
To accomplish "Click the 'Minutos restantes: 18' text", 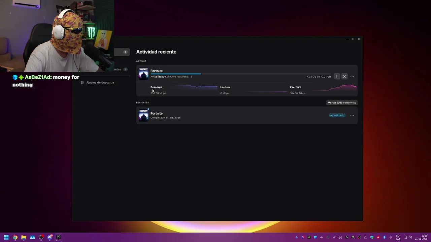I will coord(179,77).
